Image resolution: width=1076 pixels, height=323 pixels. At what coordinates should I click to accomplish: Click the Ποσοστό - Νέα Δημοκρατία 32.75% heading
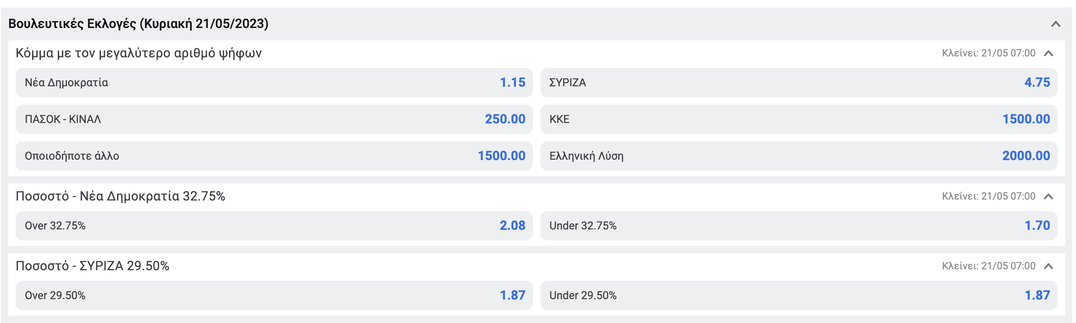[x=120, y=196]
